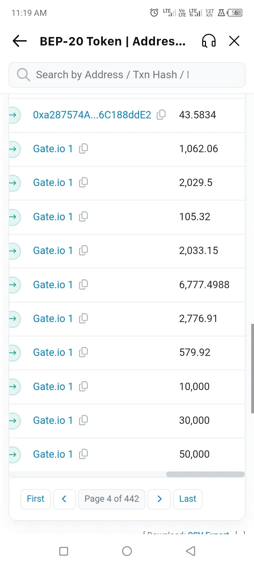
Task: Copy Gate.io 1 address for 105.32 row
Action: (84, 216)
